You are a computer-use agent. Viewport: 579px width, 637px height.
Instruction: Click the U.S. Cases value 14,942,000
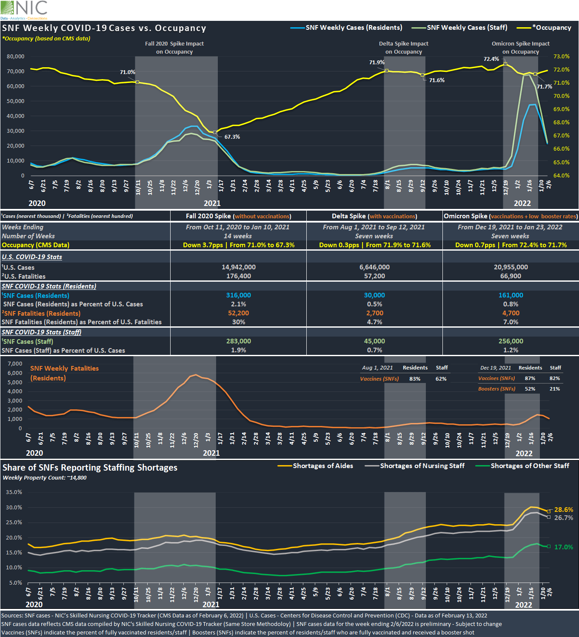click(239, 267)
